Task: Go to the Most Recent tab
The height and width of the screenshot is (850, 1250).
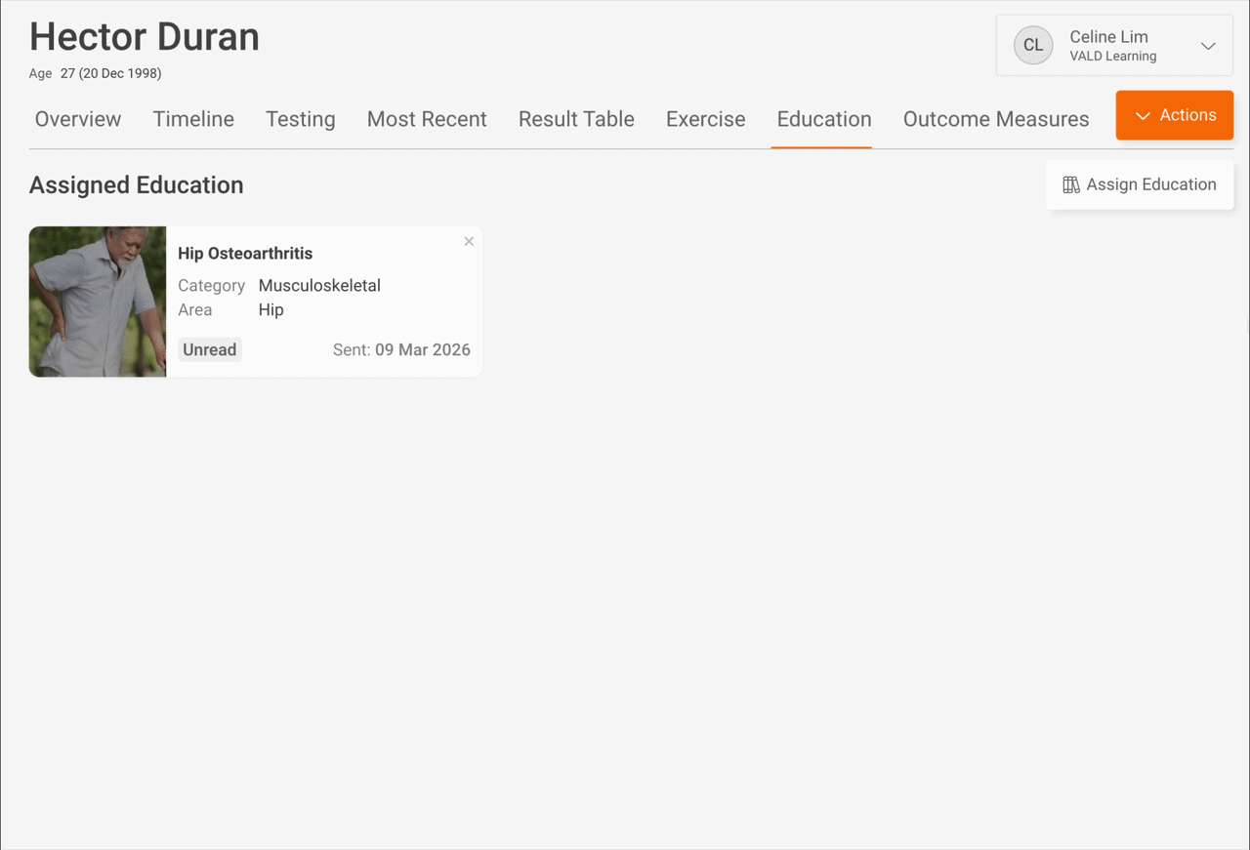Action: (x=427, y=119)
